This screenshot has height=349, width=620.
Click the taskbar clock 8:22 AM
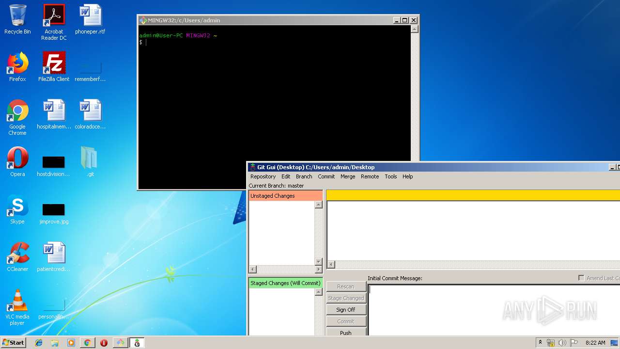tap(595, 343)
